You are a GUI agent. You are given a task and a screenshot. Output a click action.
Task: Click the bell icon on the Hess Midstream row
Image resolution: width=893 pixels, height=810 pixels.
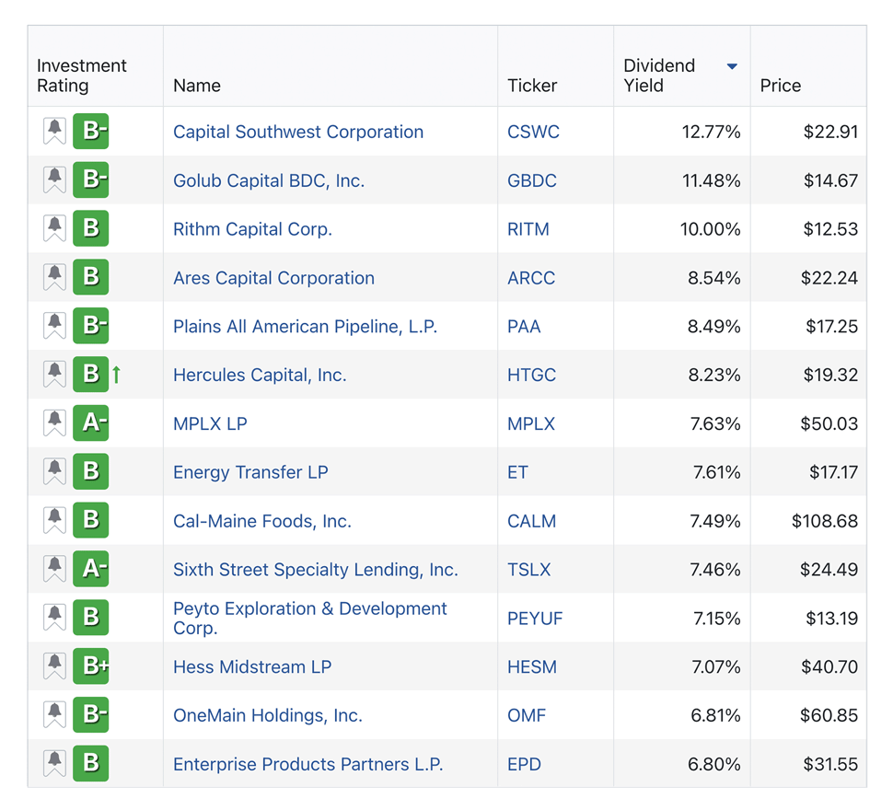coord(54,666)
